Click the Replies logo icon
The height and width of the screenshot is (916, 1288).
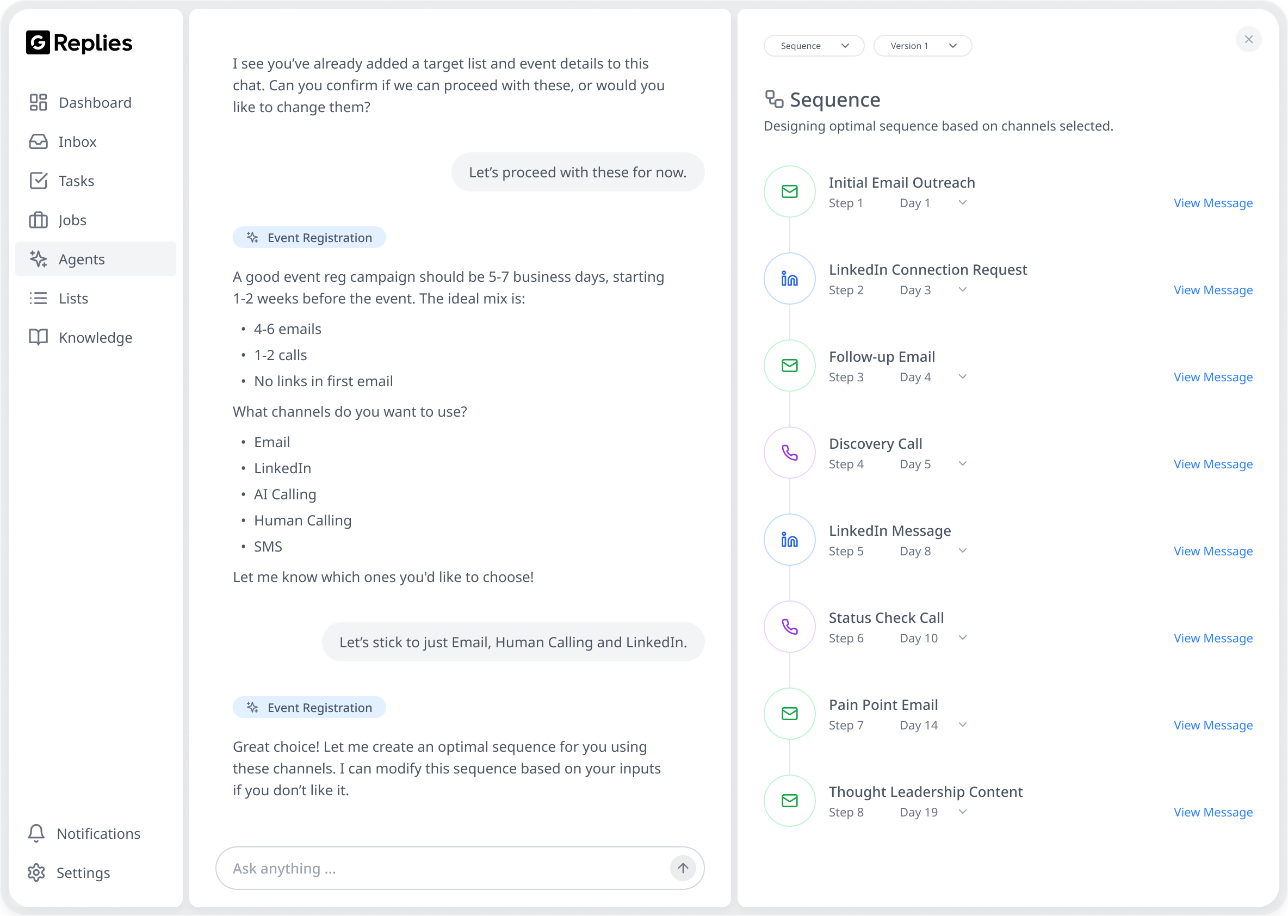coord(38,43)
